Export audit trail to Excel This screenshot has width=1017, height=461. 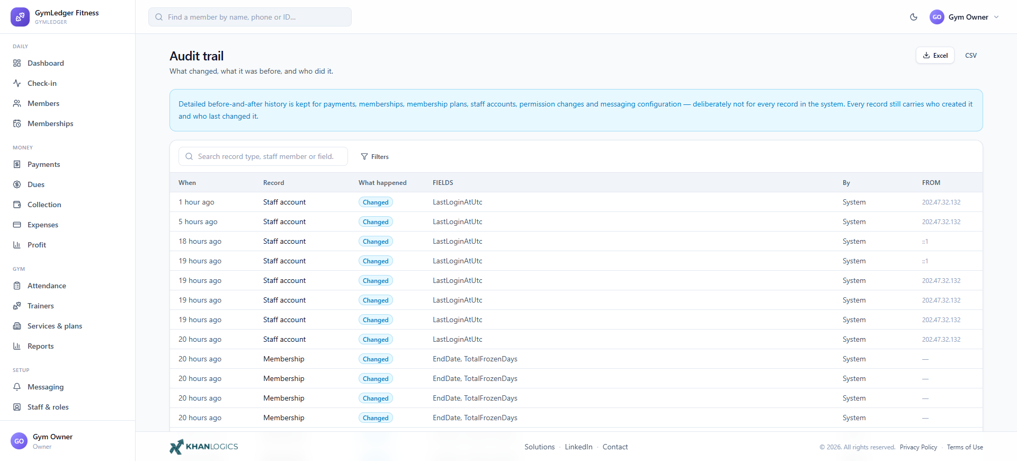pos(935,55)
